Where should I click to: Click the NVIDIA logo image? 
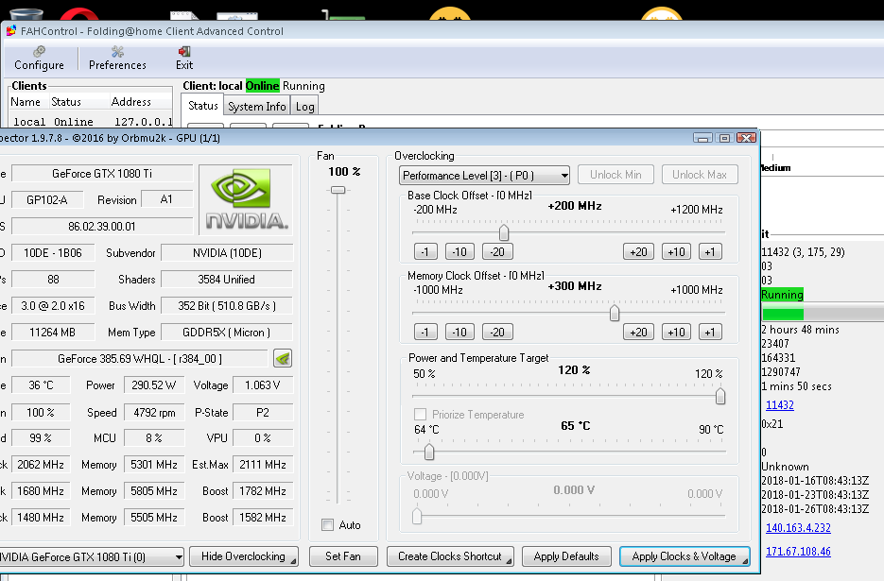point(246,200)
